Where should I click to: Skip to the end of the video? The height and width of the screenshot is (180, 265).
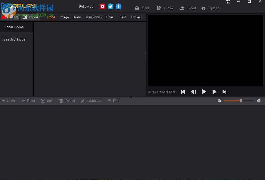point(224,92)
